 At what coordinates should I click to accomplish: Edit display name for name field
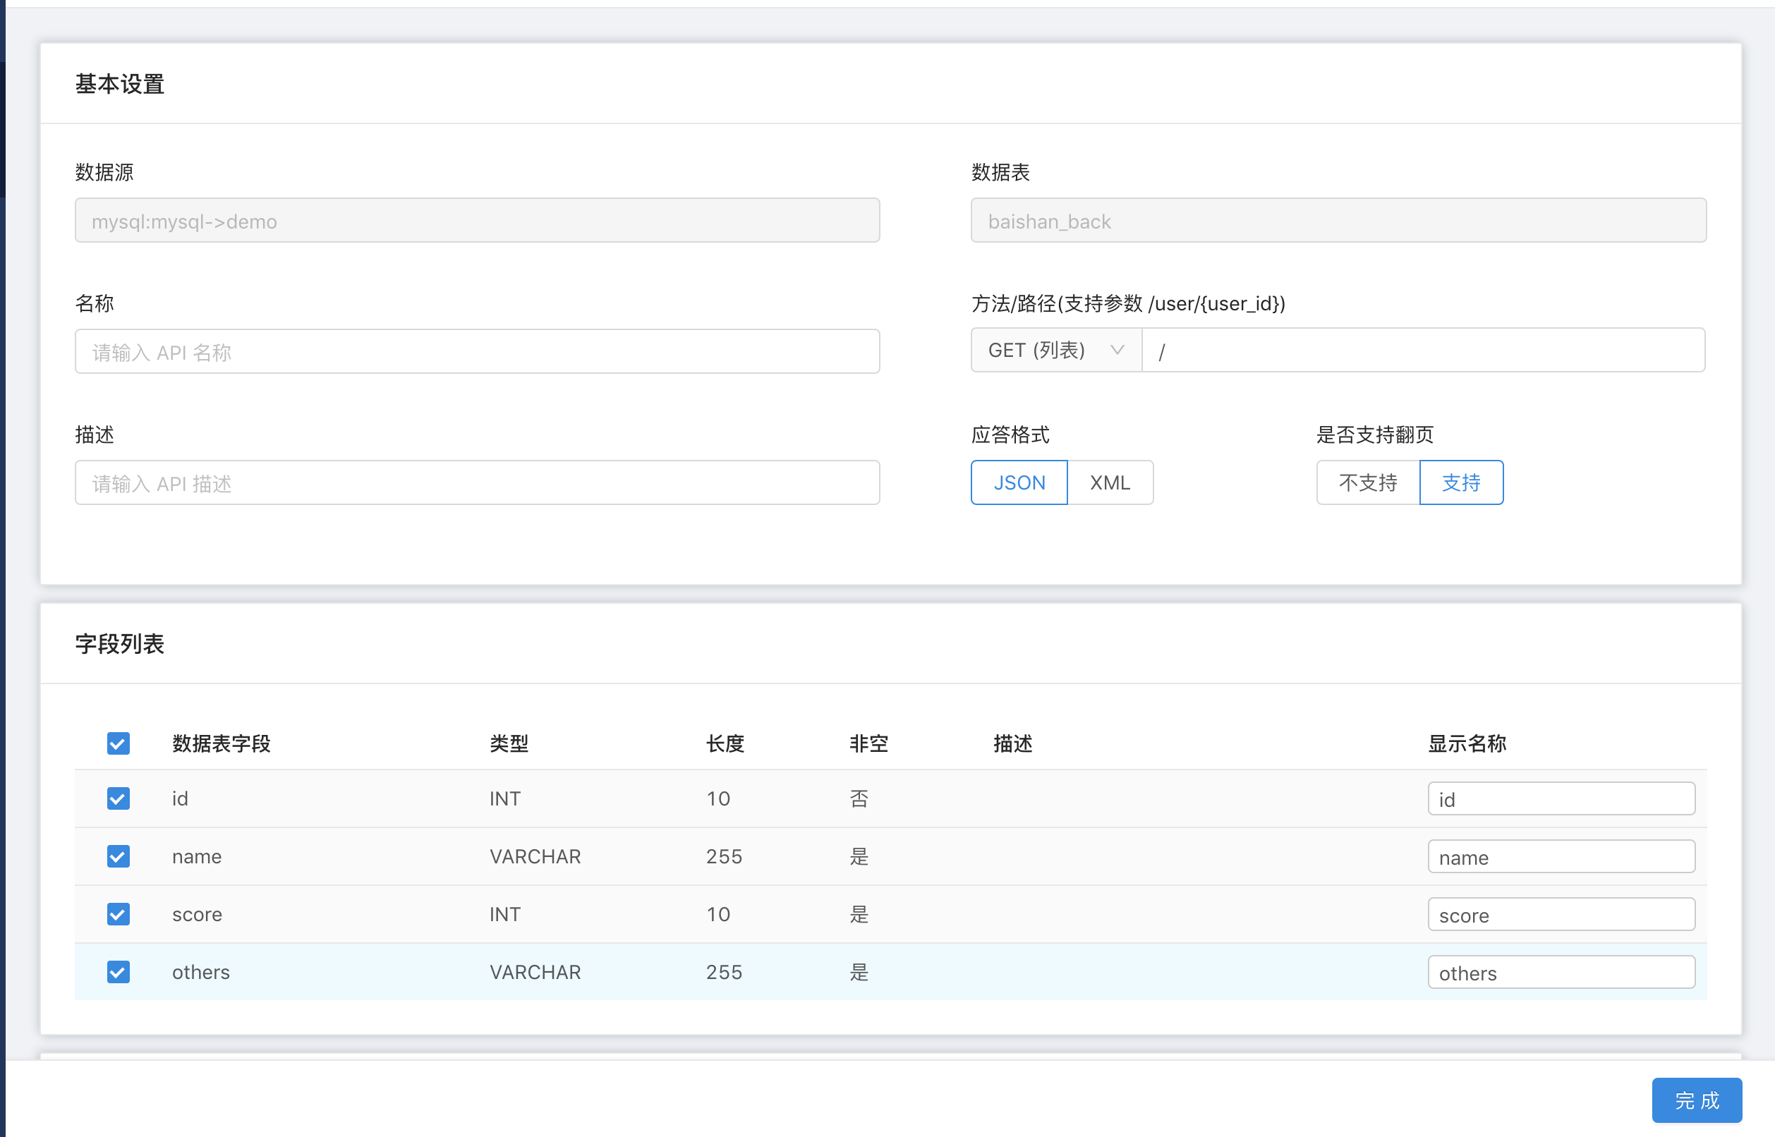coord(1560,856)
